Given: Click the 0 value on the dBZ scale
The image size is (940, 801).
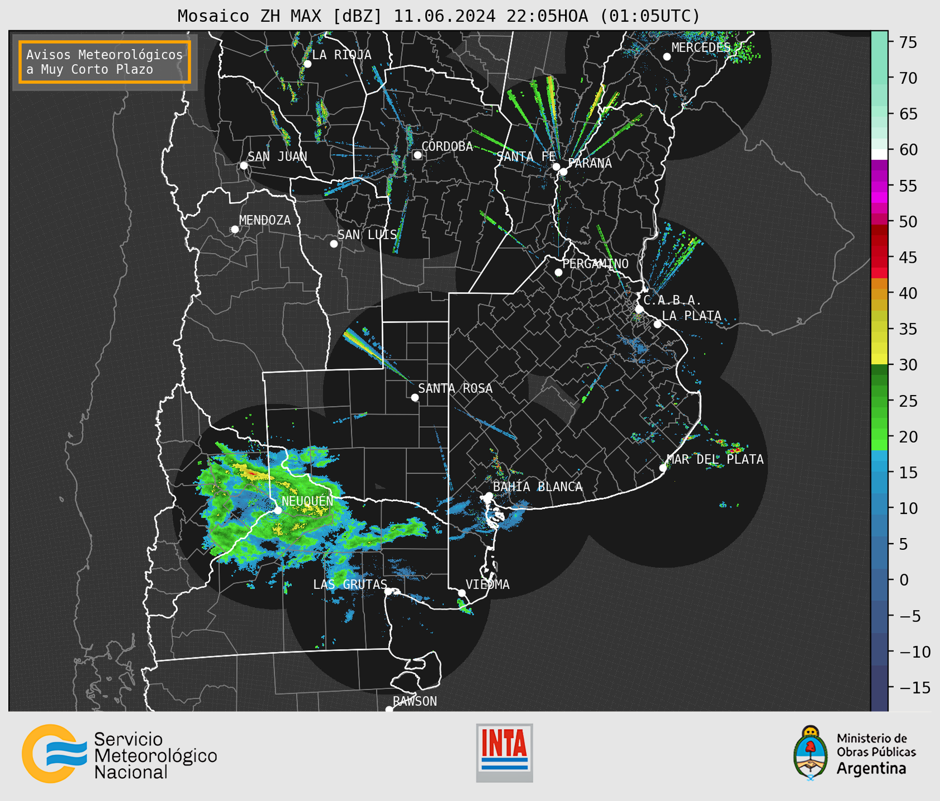Looking at the screenshot, I should tap(904, 580).
